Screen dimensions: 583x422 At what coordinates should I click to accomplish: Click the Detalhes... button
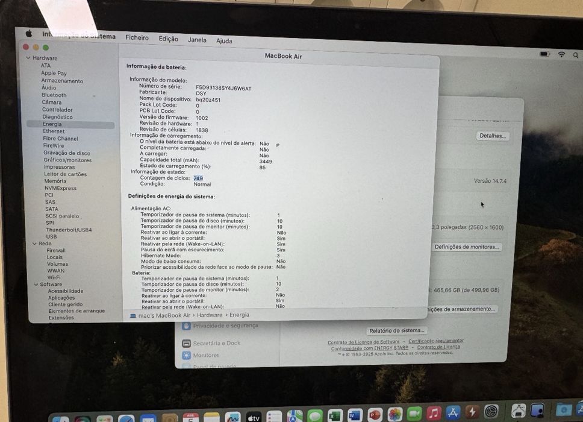coord(493,136)
